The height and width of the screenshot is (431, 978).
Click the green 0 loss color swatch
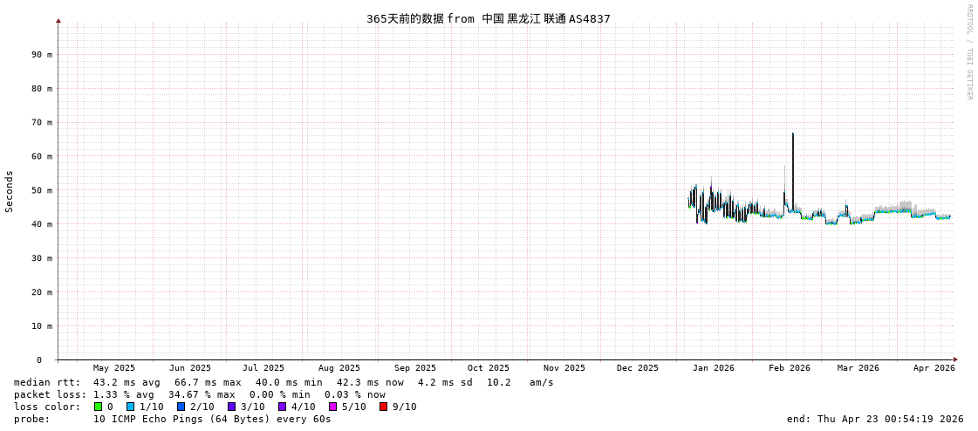coord(98,407)
